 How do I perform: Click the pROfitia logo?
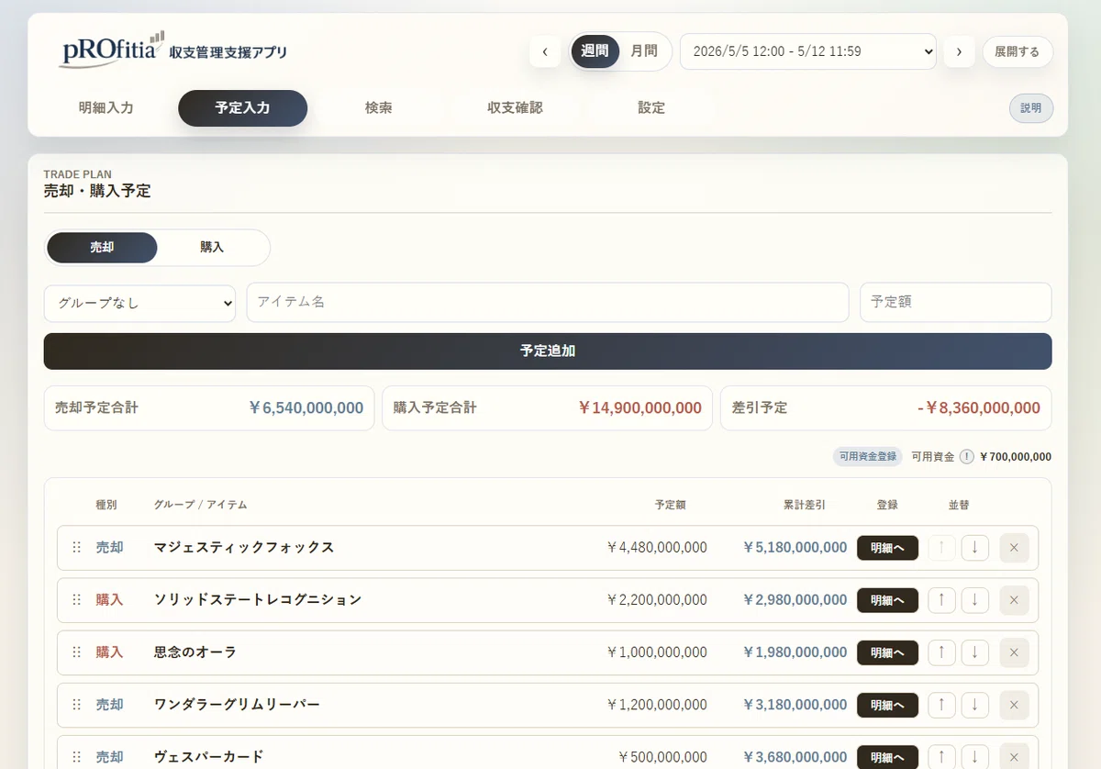pos(114,50)
